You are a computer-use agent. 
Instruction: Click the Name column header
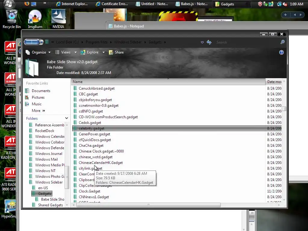pos(168,82)
